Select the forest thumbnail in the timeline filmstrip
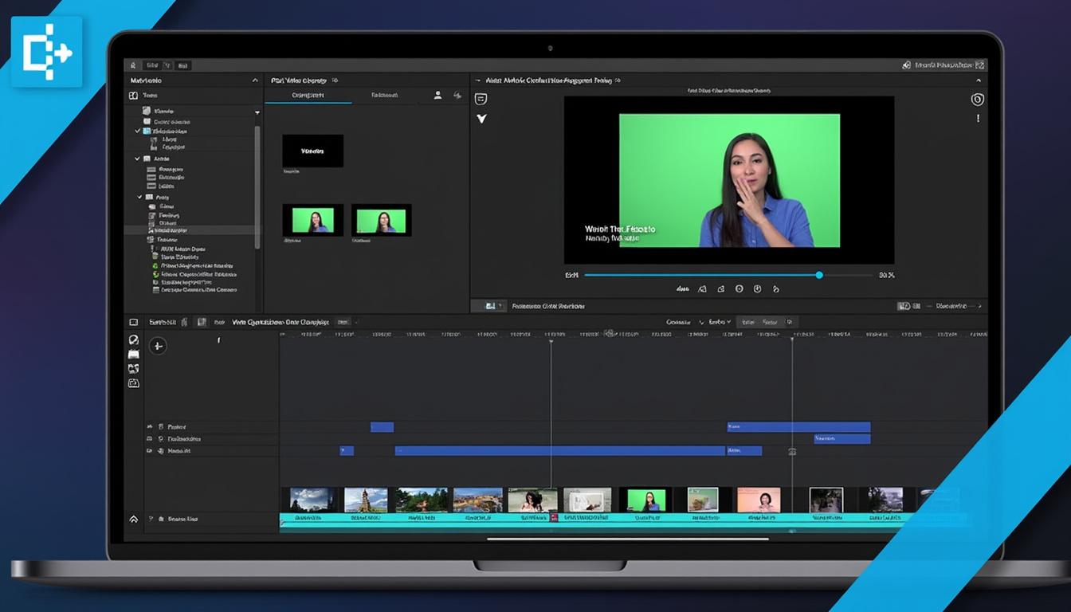Screen dimensions: 1071x612 (x=422, y=500)
